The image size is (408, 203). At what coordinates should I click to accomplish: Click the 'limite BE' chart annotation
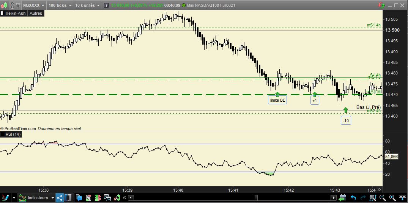pyautogui.click(x=277, y=100)
